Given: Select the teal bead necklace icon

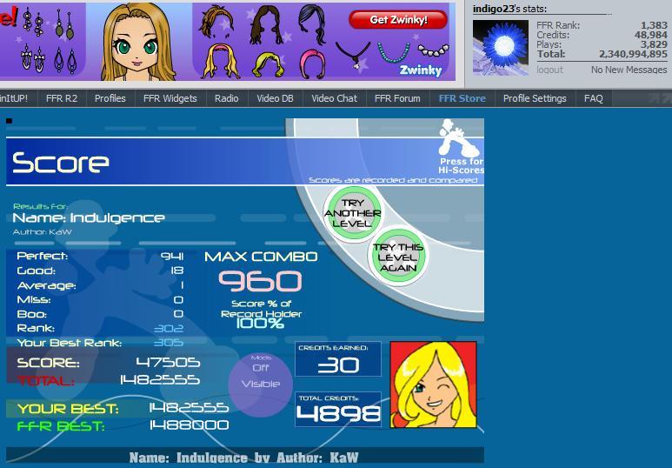Looking at the screenshot, I should tap(394, 52).
